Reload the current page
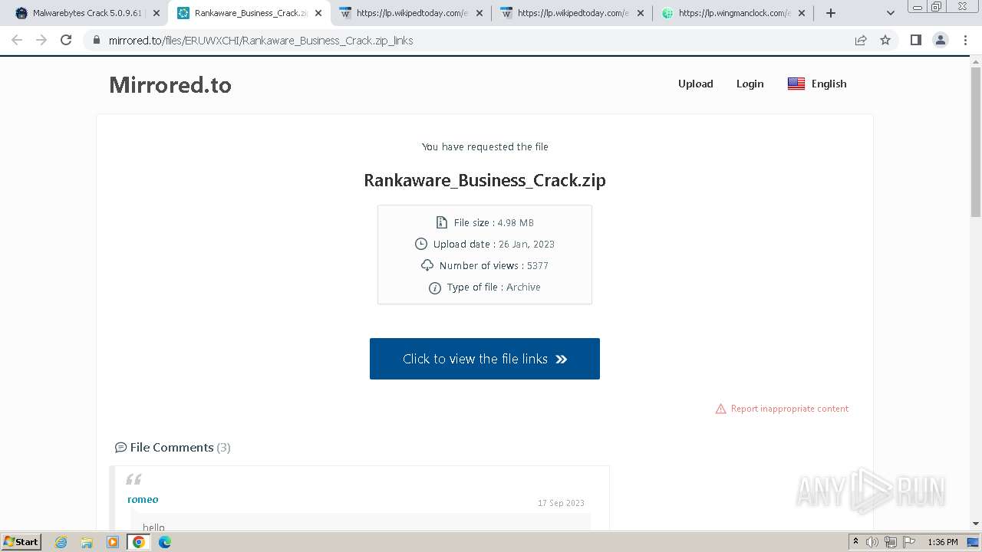This screenshot has width=982, height=552. click(x=66, y=40)
